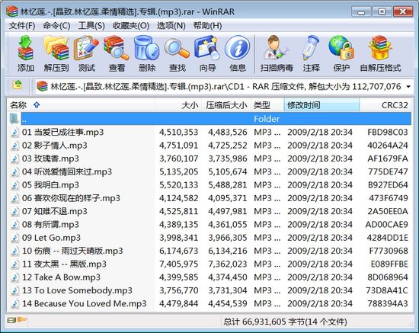419x333 pixels.
Task: Click CRC32 value B927ED64
Action: click(388, 185)
